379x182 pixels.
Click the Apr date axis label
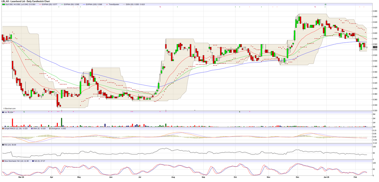(51, 177)
